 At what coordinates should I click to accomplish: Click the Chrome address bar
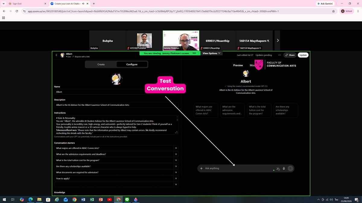click(x=178, y=11)
